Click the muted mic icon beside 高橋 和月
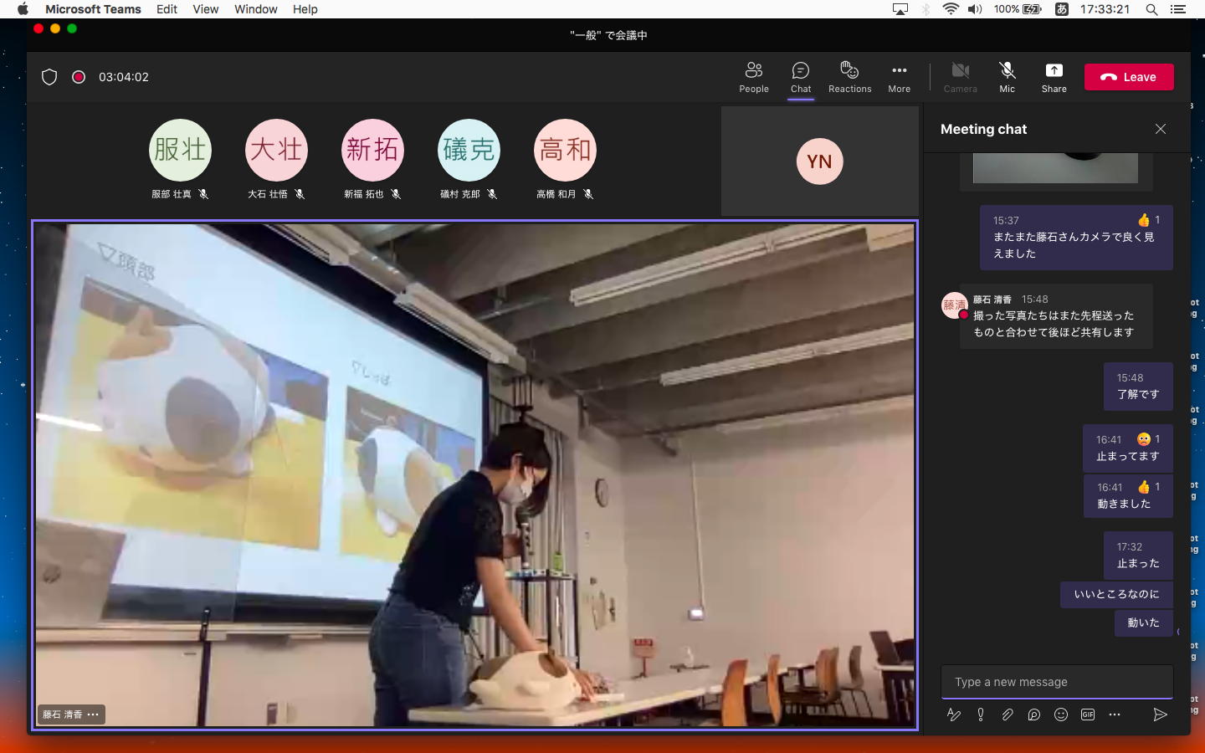The height and width of the screenshot is (753, 1205). click(588, 194)
